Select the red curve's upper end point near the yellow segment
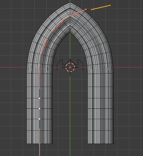Viewport: 143px width, 156px height. click(x=86, y=9)
